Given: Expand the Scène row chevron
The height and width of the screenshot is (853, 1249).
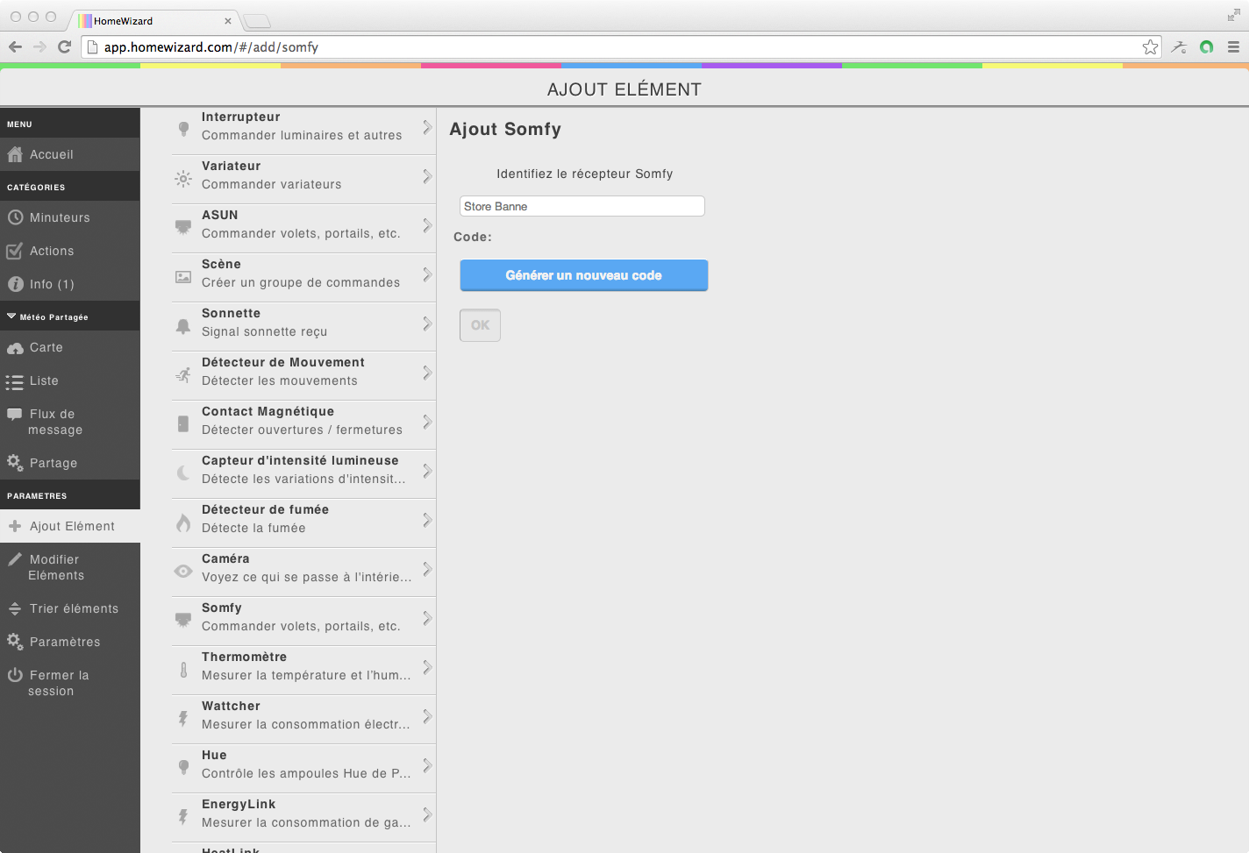Looking at the screenshot, I should pyautogui.click(x=427, y=274).
